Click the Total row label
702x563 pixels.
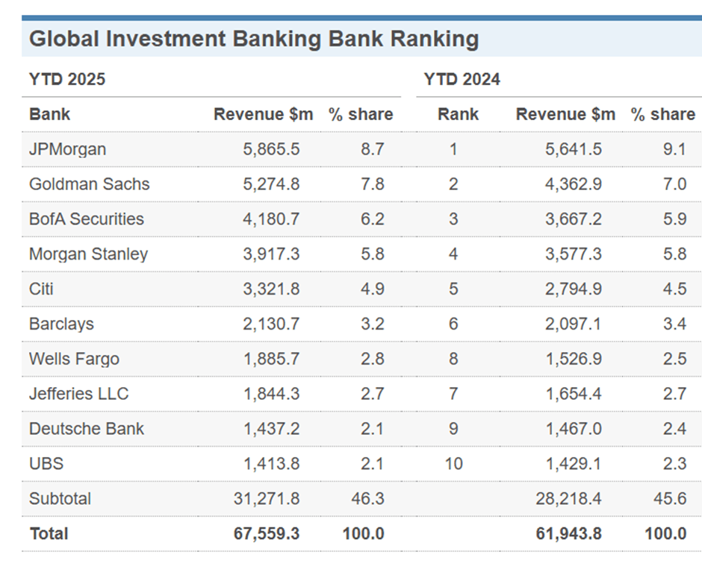pyautogui.click(x=49, y=534)
